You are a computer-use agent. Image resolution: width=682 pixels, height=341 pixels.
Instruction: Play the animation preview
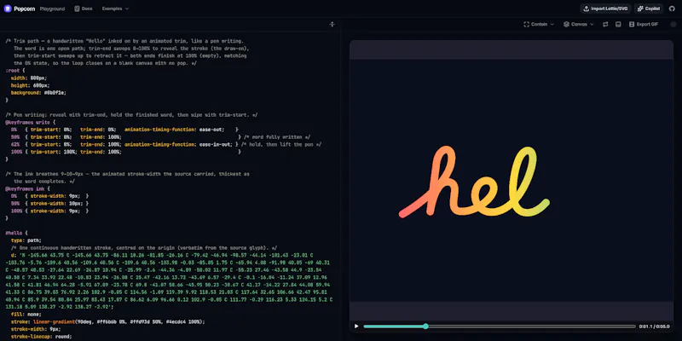[x=356, y=327]
